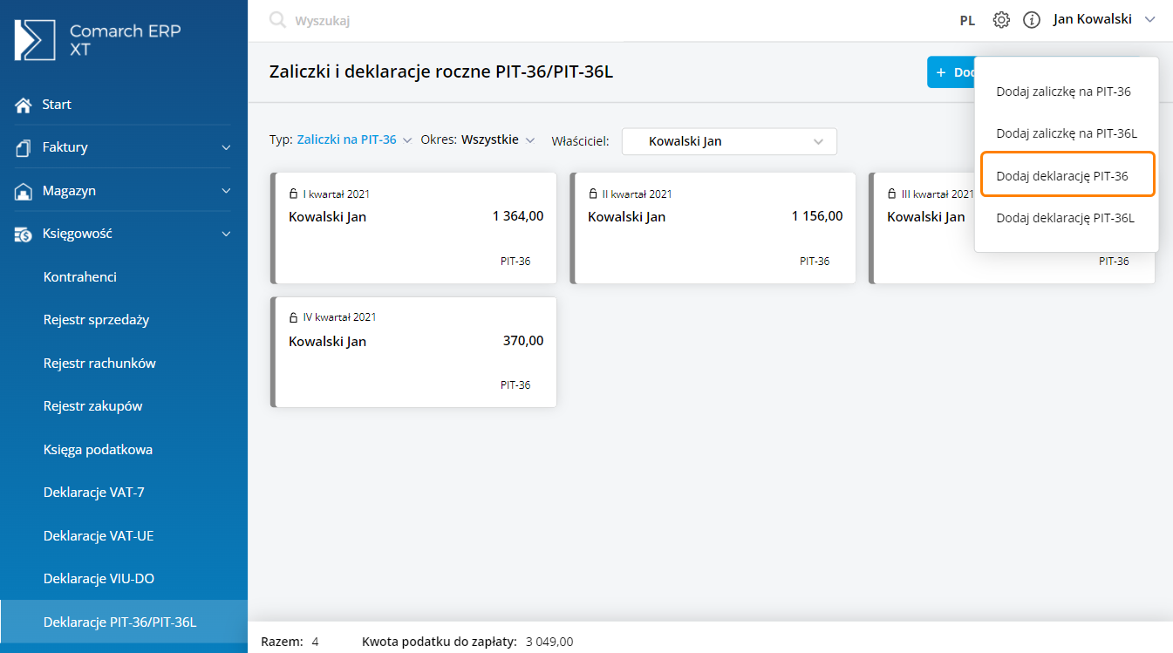Expand the Magazyn sidebar section

tap(226, 191)
